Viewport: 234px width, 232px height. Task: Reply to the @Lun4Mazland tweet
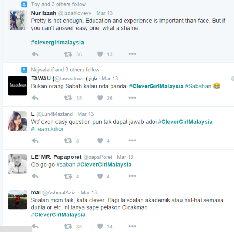(x=35, y=141)
